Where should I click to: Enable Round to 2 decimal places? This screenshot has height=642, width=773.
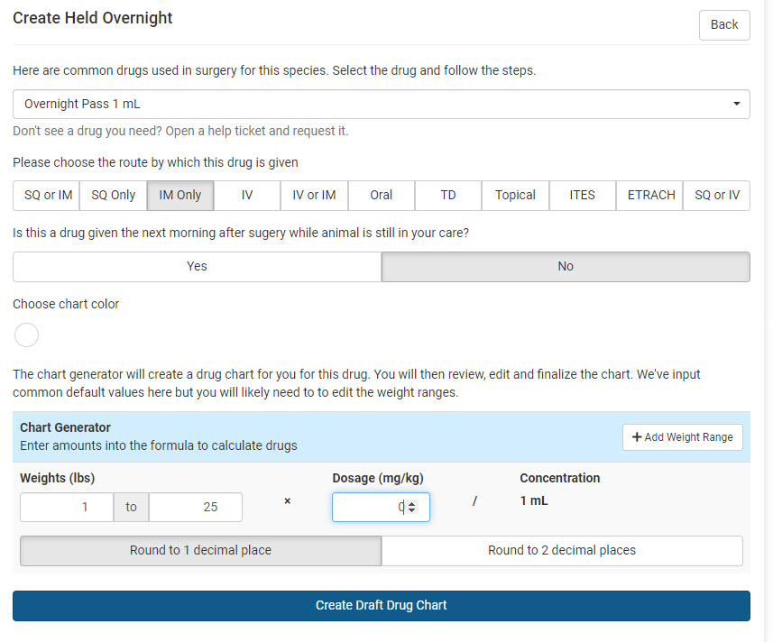tap(561, 551)
